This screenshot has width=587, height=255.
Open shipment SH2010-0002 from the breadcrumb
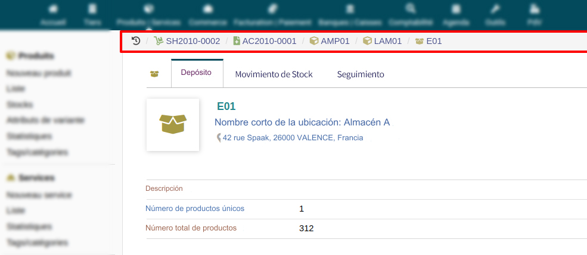(x=187, y=41)
